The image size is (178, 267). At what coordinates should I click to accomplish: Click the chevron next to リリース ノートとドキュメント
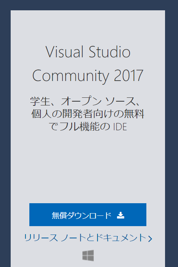pos(150,239)
